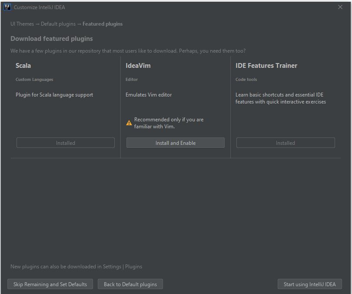Image resolution: width=352 pixels, height=294 pixels.
Task: Click the IDE Features Trainer title
Action: pos(266,66)
